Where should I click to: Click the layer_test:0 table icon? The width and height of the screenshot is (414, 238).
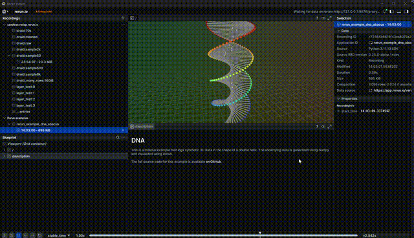[x=14, y=87]
